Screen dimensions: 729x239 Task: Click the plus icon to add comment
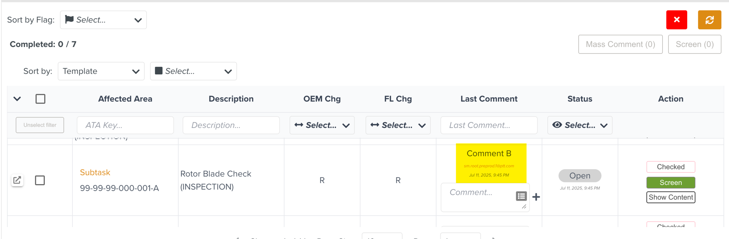536,197
